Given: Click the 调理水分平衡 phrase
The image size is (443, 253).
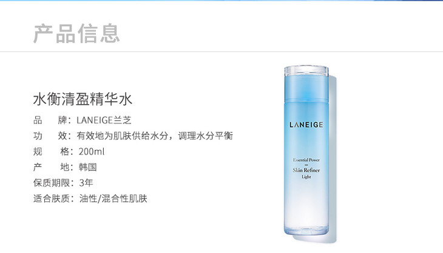Looking at the screenshot, I should click(x=205, y=136).
